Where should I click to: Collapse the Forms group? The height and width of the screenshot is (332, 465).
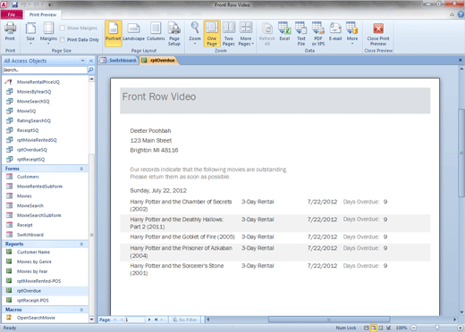(x=81, y=169)
